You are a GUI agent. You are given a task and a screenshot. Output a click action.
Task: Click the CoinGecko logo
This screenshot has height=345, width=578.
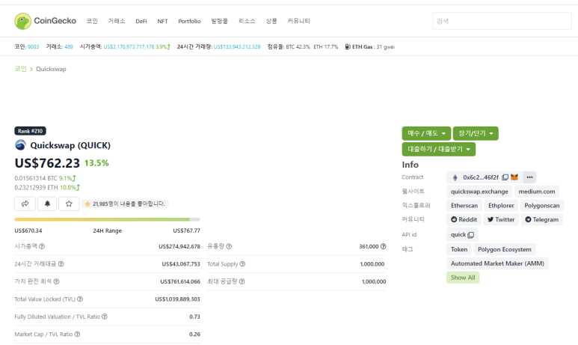(x=45, y=21)
